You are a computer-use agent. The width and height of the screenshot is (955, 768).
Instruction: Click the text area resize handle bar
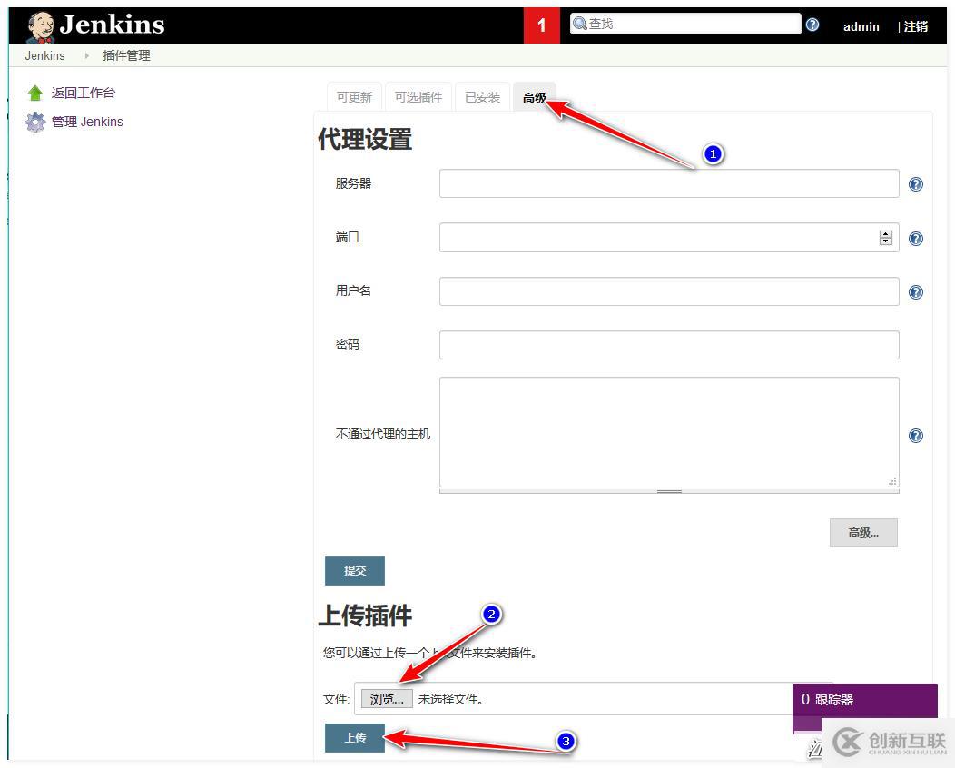coord(669,491)
